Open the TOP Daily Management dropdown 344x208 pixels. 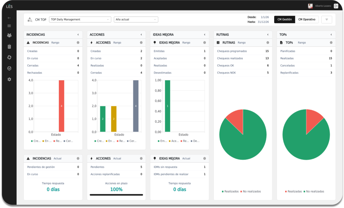(80, 19)
